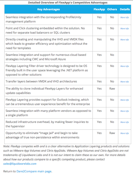This screenshot has height=176, width=133.
Task: Return to the Dare2Compare main page link
Action: (34, 171)
